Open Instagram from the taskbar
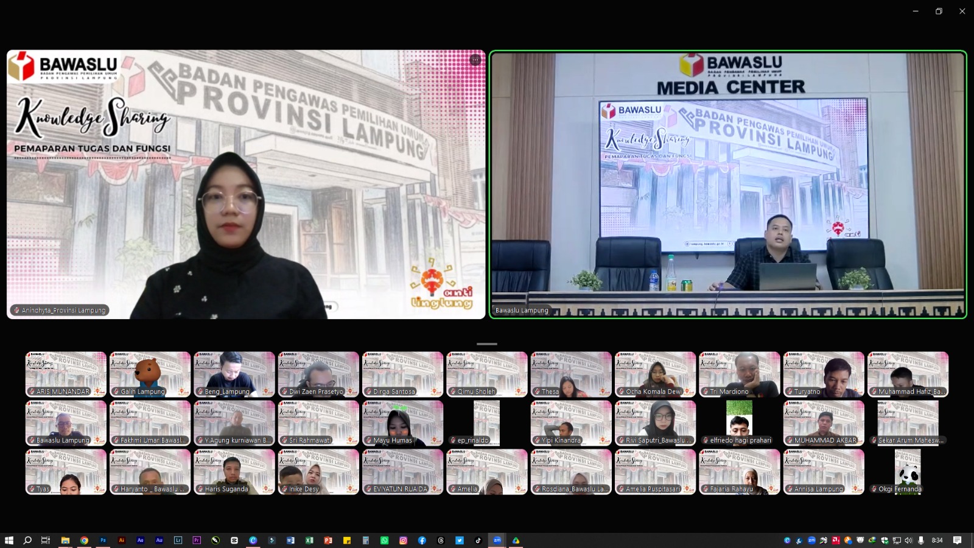 coord(403,540)
